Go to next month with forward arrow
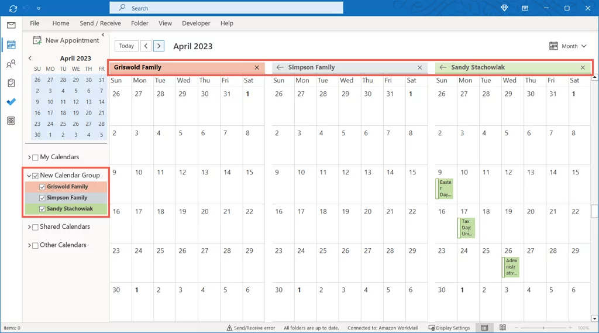 (x=159, y=46)
